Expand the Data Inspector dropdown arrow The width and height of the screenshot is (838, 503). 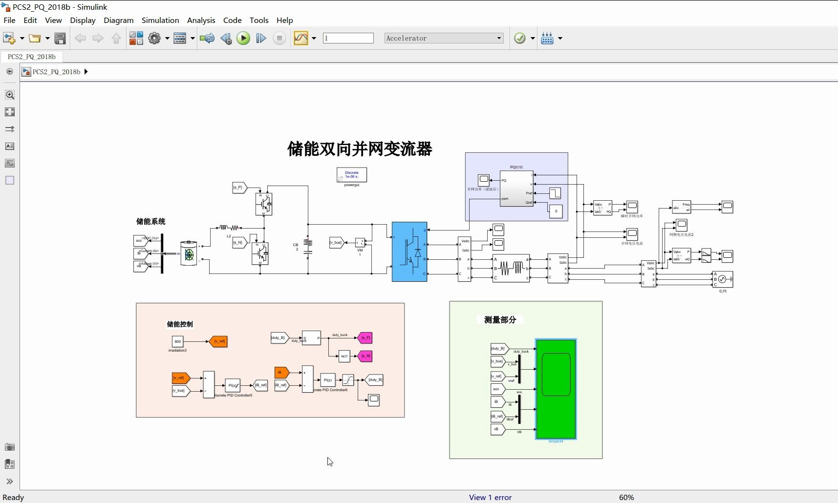[x=314, y=38]
